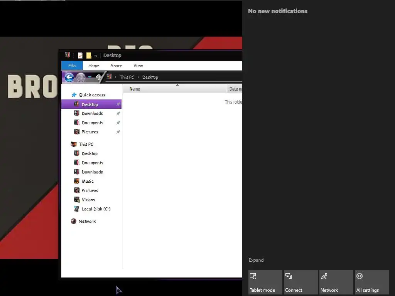
Task: Sort files by the Name column header
Action: (175, 89)
